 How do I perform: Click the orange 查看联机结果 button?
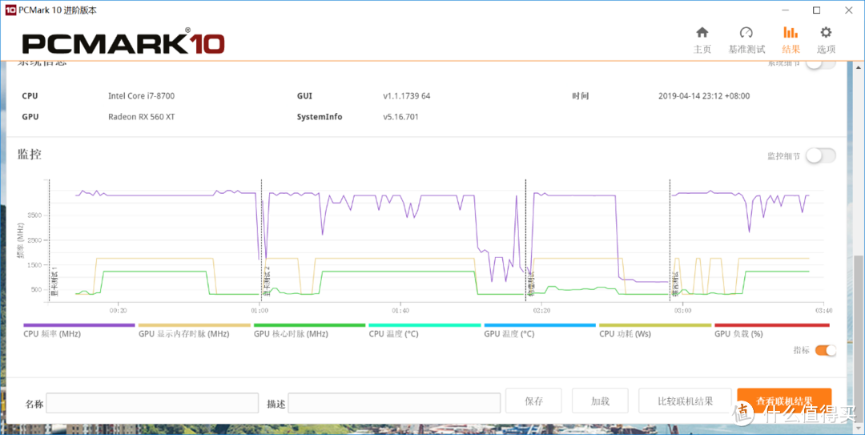pyautogui.click(x=784, y=401)
